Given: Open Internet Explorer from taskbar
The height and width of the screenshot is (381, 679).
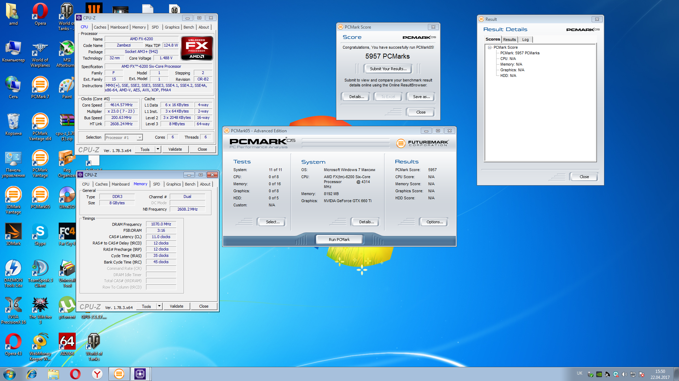Looking at the screenshot, I should click(x=32, y=374).
